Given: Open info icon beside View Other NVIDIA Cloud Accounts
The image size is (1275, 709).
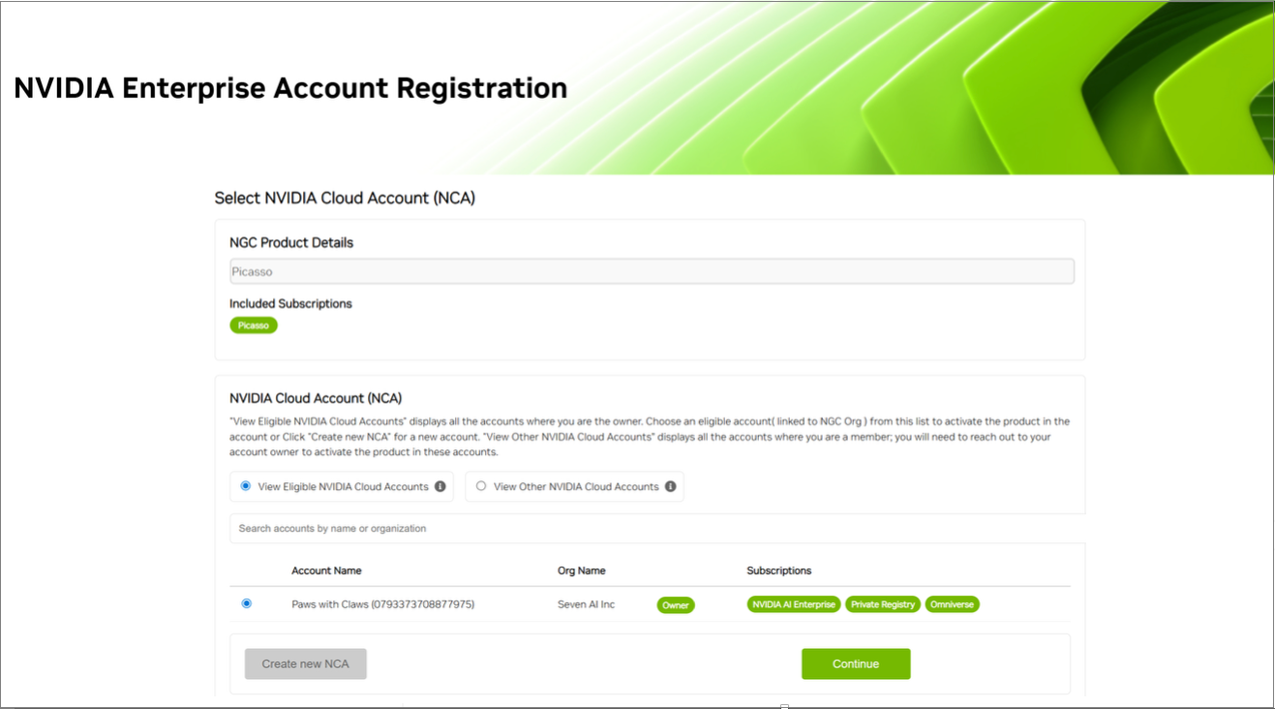Looking at the screenshot, I should 671,486.
